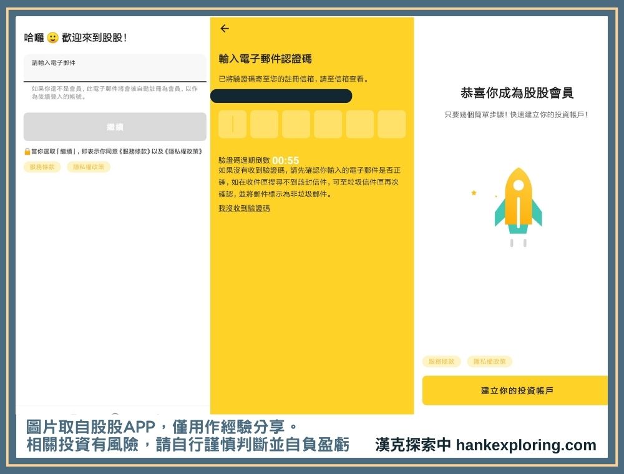This screenshot has width=624, height=474.
Task: Click the back arrow on verification screen
Action: coord(225,28)
